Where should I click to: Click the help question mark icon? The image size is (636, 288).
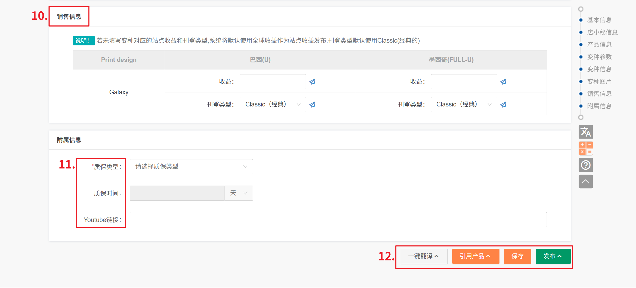[585, 165]
